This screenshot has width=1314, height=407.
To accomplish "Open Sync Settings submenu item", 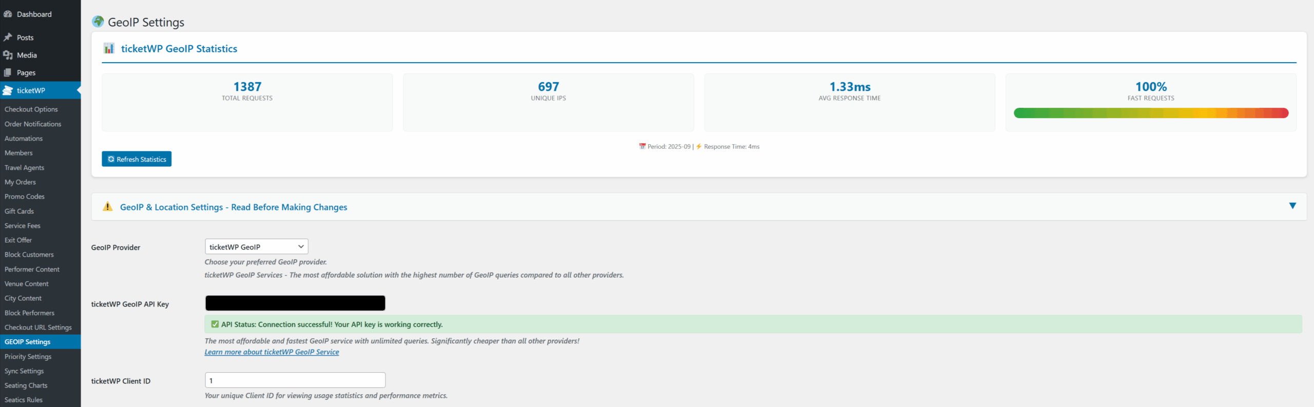I will tap(25, 371).
